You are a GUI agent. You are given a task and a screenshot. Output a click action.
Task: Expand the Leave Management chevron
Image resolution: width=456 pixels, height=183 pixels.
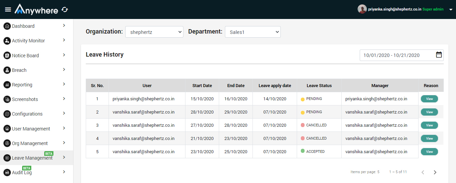pos(64,157)
